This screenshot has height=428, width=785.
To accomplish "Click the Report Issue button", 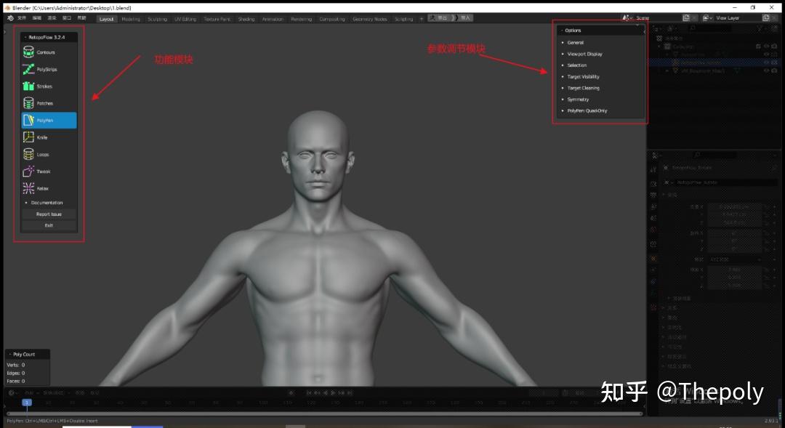I will [x=49, y=214].
